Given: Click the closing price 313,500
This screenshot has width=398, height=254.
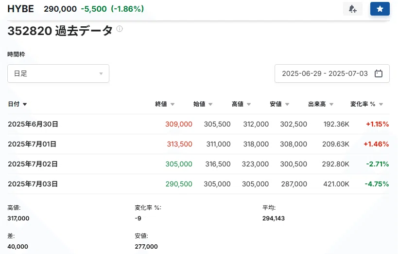Looking at the screenshot, I should click(179, 144).
